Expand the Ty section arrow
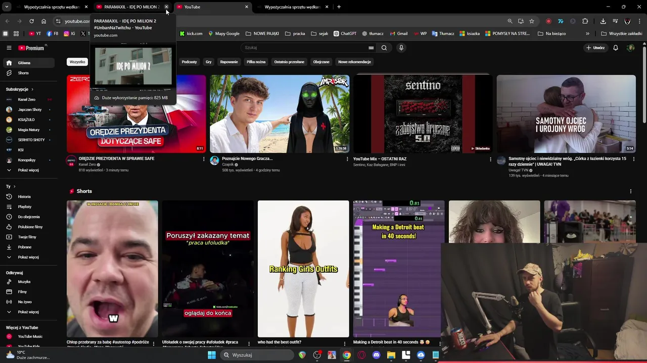Screen dimensions: 647x363 tap(14, 187)
